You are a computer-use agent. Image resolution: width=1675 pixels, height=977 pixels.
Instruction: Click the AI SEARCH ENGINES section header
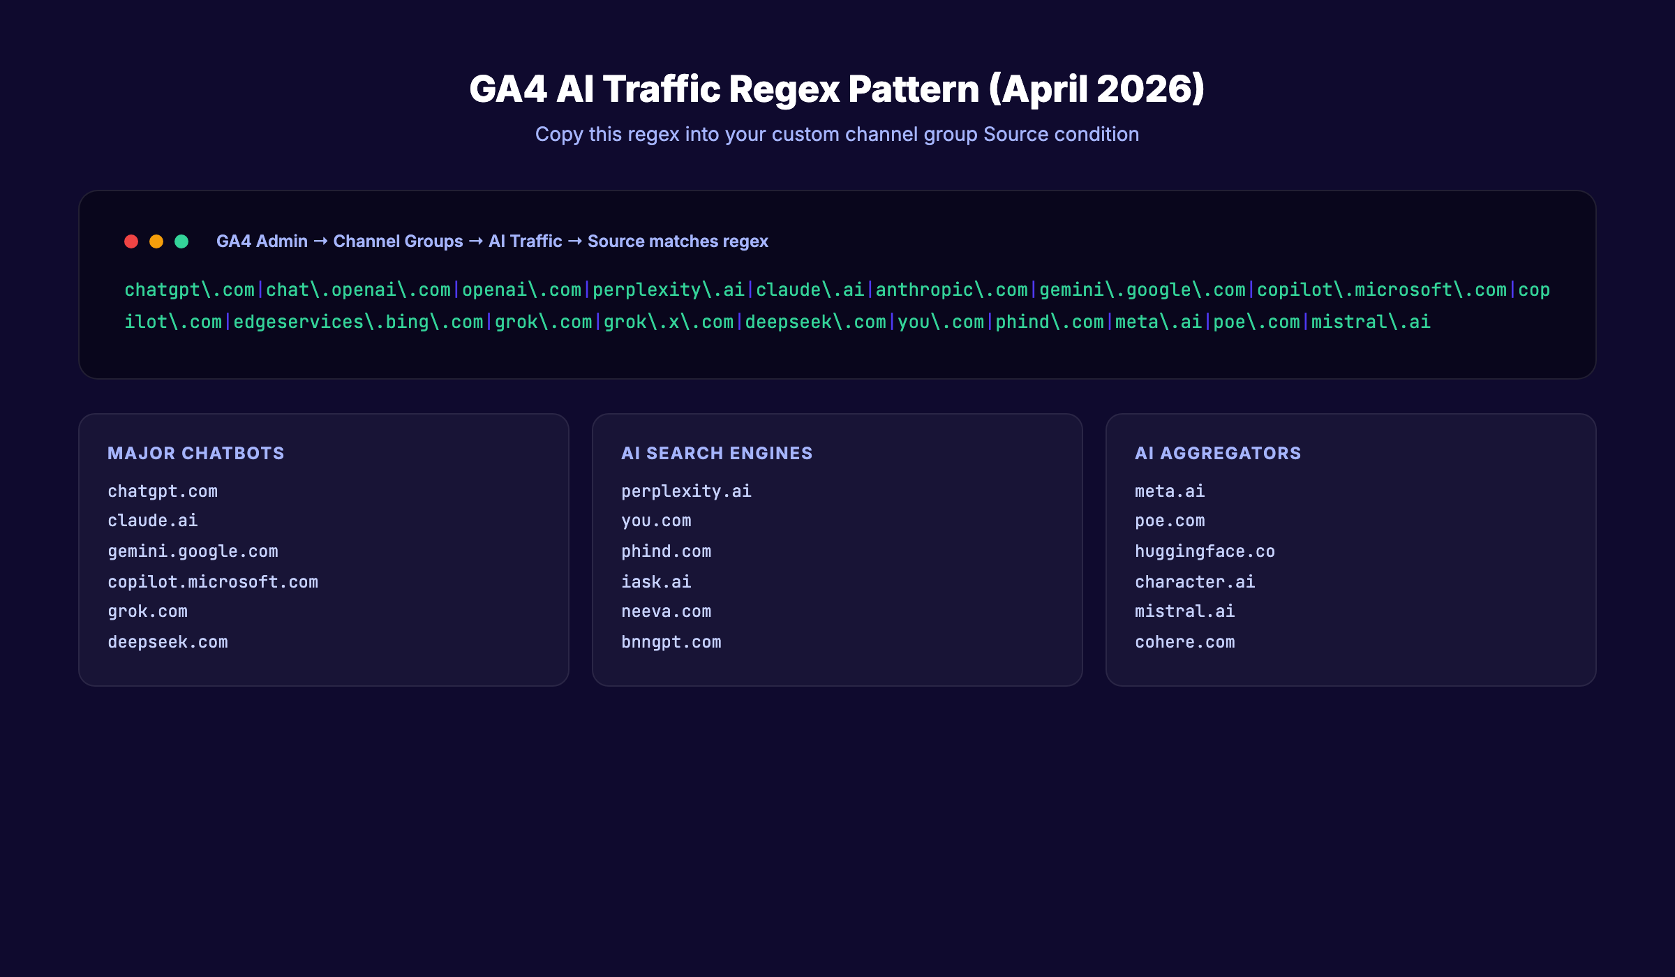pos(717,453)
